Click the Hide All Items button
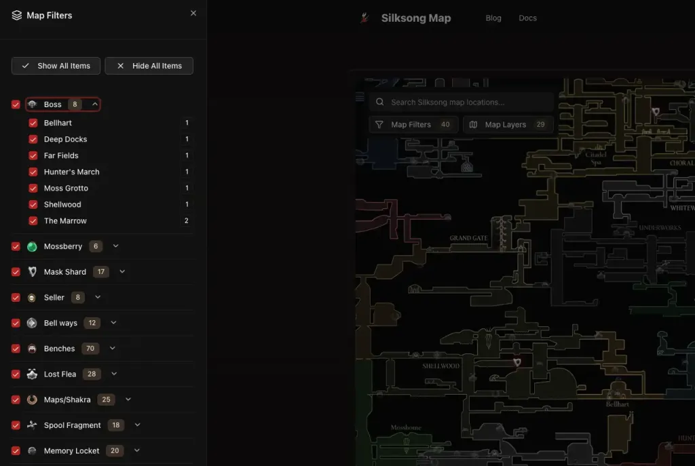Image resolution: width=695 pixels, height=466 pixels. pyautogui.click(x=149, y=66)
